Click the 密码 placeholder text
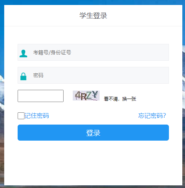The width and height of the screenshot is (185, 188). (x=38, y=75)
